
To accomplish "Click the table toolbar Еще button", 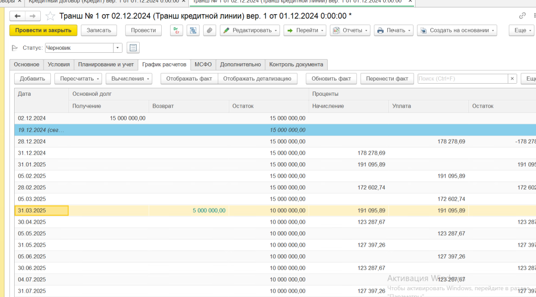I will (x=529, y=78).
